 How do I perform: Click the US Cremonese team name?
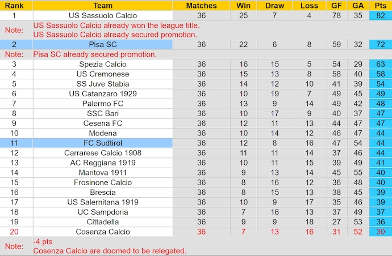(103, 74)
